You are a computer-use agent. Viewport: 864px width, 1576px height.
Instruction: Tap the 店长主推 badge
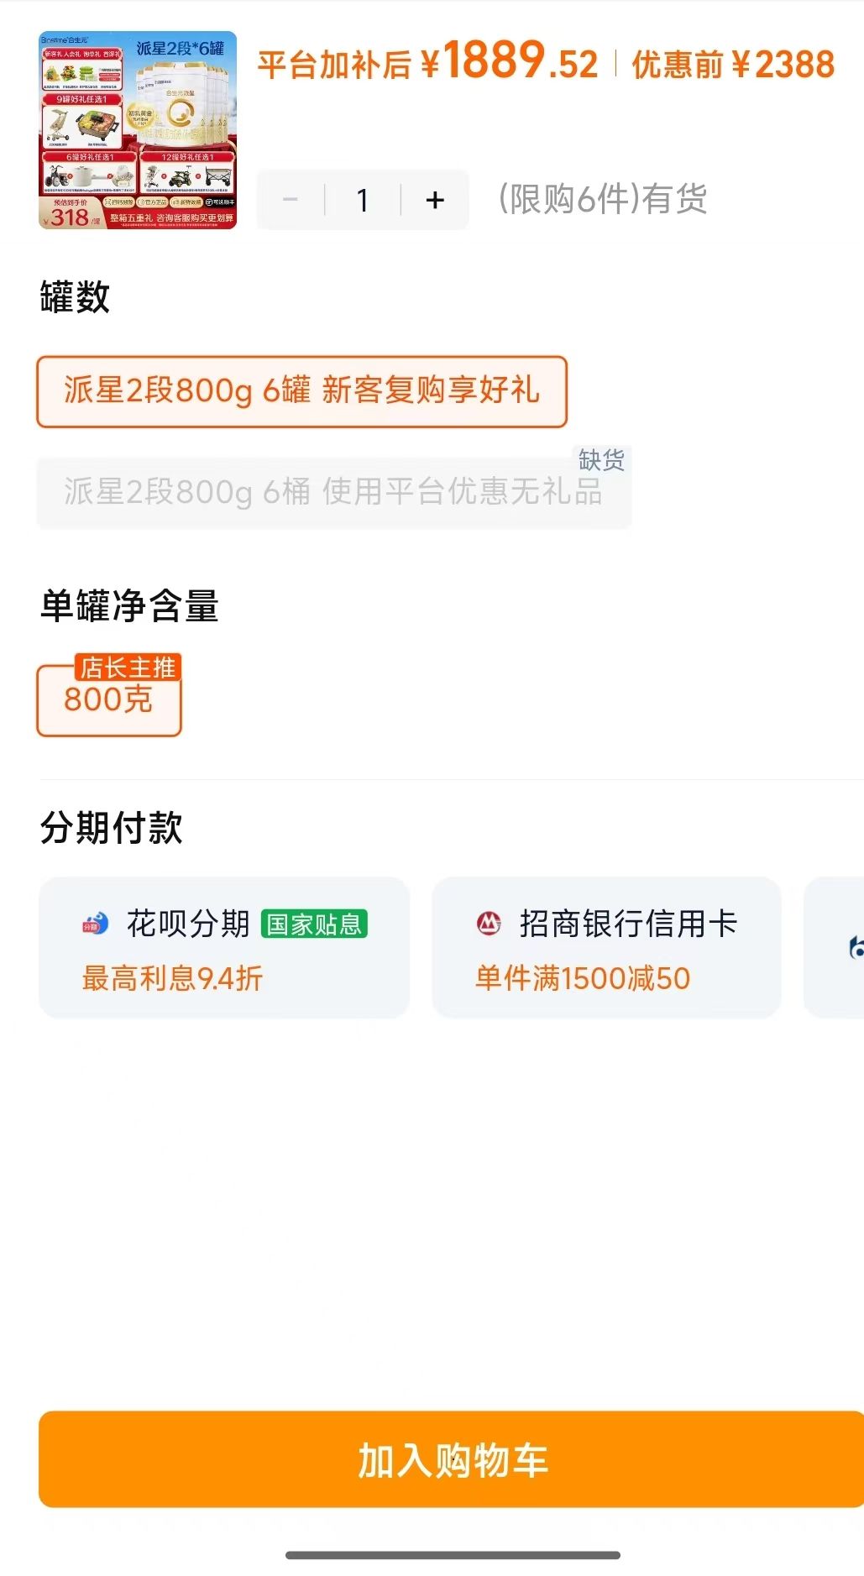[128, 668]
